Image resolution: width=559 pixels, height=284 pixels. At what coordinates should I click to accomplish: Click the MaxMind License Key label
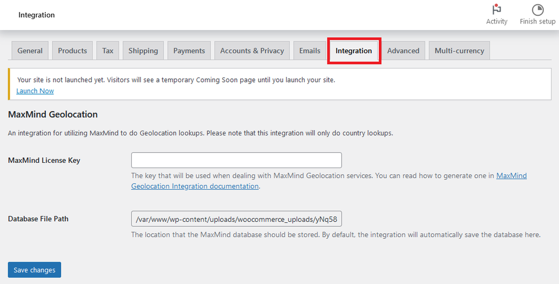coord(44,161)
